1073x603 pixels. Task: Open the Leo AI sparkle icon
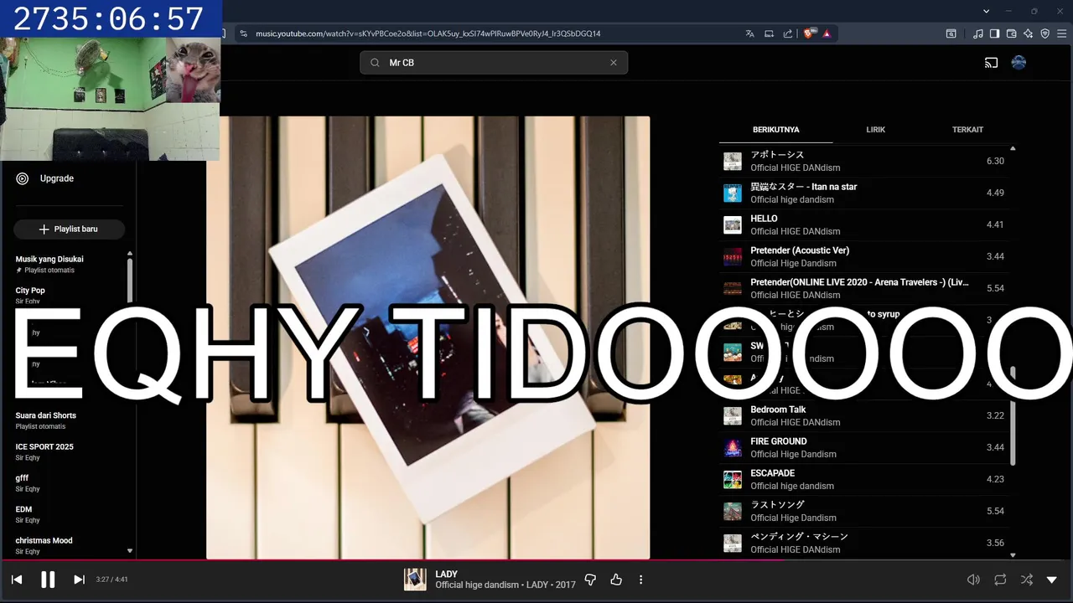coord(1028,33)
